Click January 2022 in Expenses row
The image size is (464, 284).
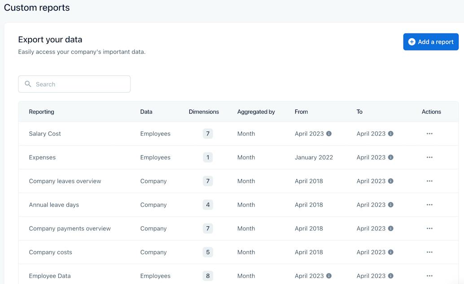314,157
